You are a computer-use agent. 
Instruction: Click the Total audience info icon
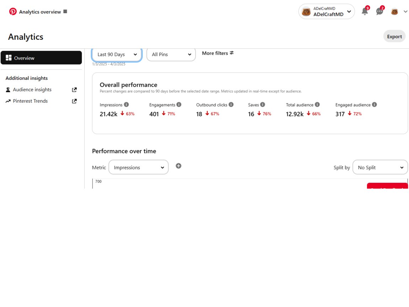pyautogui.click(x=317, y=105)
